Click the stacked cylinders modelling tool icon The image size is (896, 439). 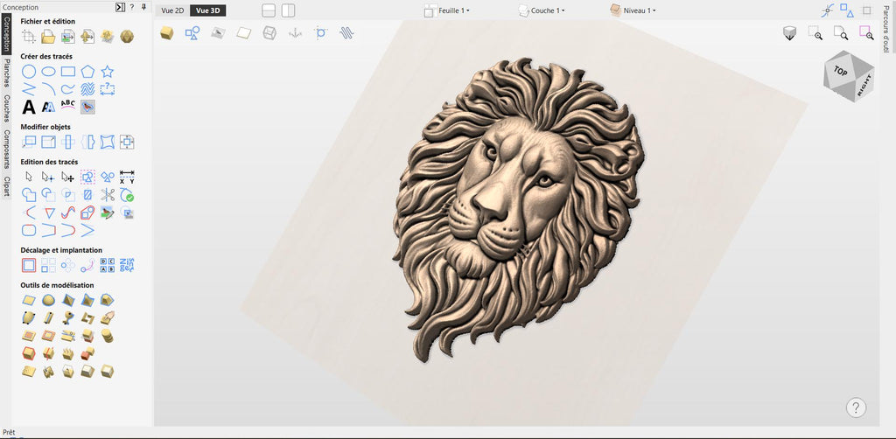click(x=107, y=335)
